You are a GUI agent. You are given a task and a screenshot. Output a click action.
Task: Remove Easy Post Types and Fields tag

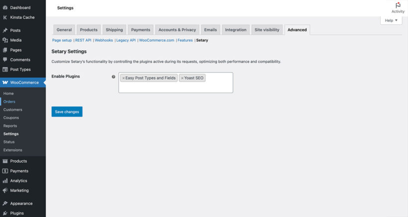(x=123, y=78)
